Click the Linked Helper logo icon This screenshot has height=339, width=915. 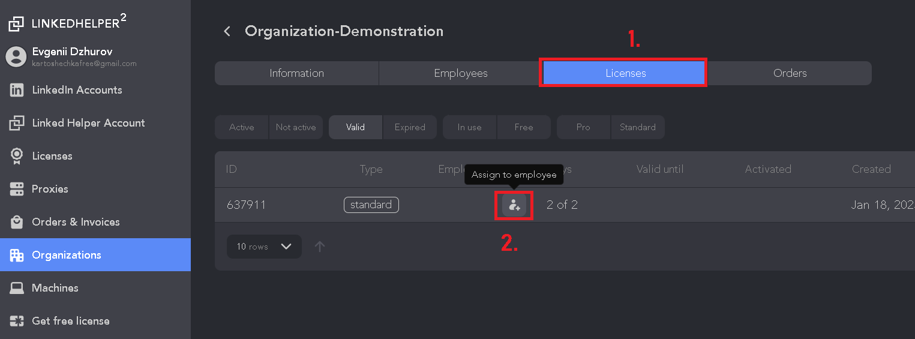[x=16, y=24]
